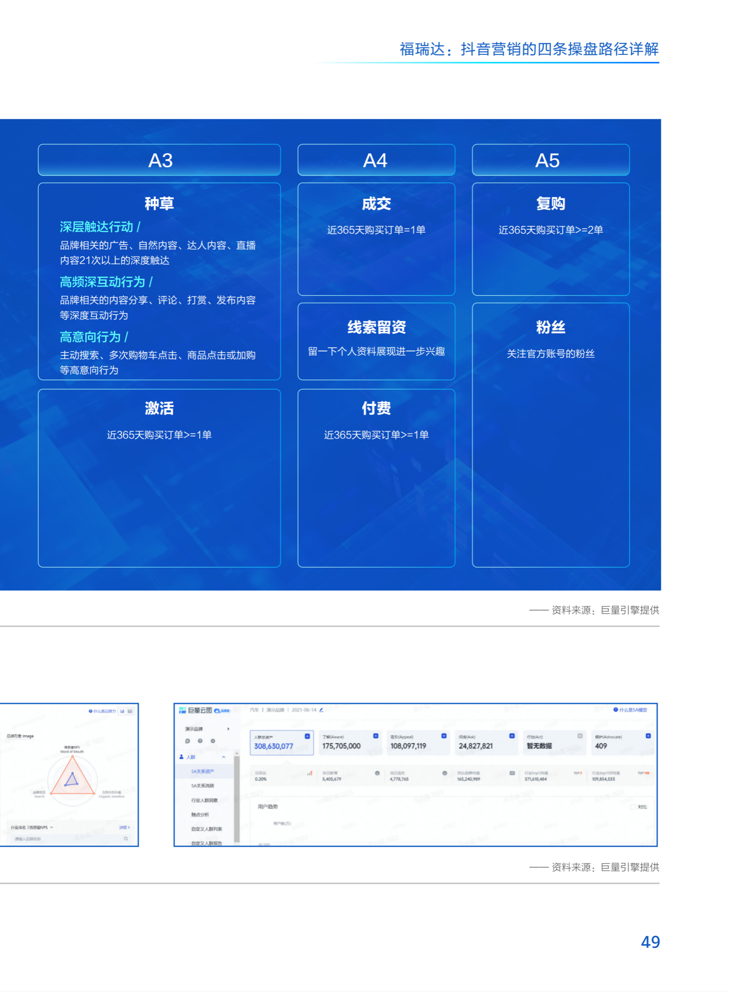Click the TOP 5 badge
Viewport: 729px width, 992px height.
(x=577, y=773)
